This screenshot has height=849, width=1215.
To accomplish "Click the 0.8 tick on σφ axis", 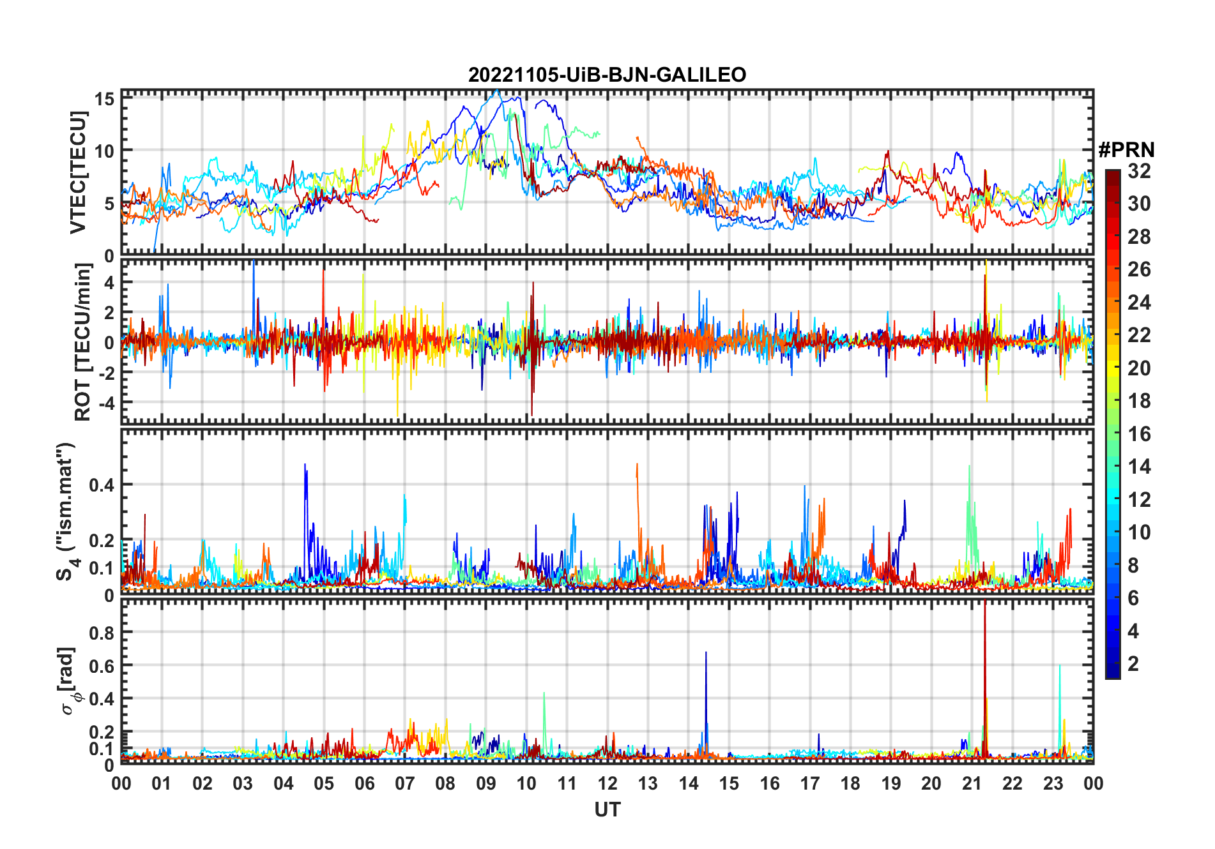I will click(x=102, y=633).
